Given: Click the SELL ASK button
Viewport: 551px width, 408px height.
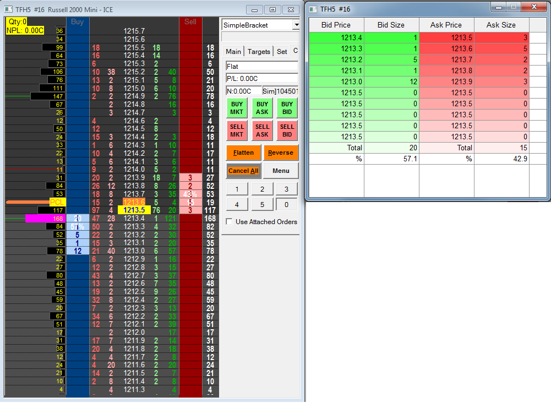Looking at the screenshot, I should (262, 130).
